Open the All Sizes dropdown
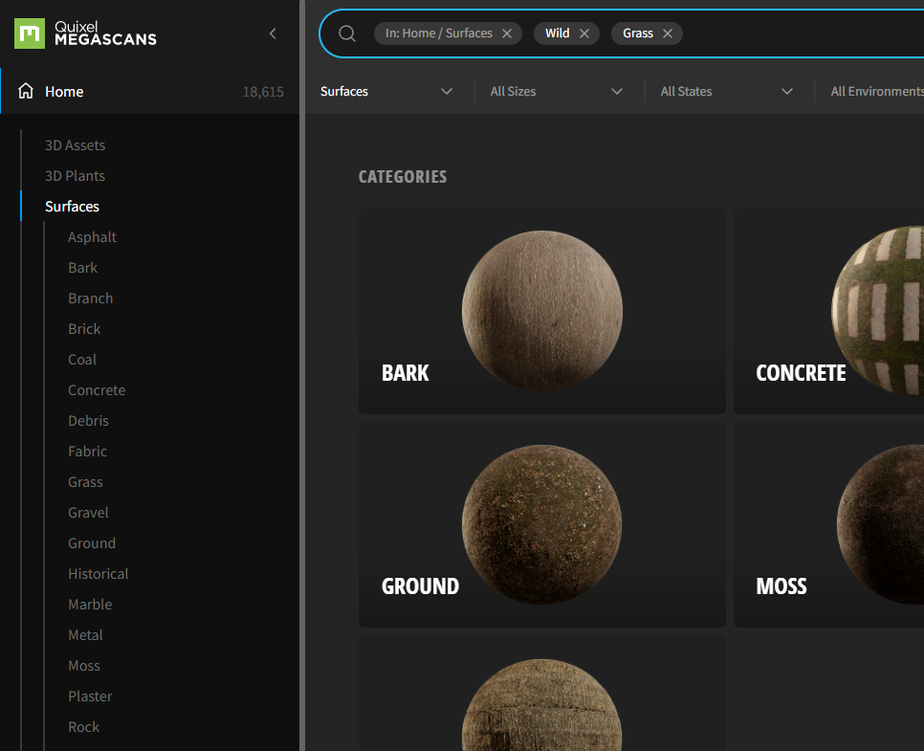 pyautogui.click(x=557, y=92)
